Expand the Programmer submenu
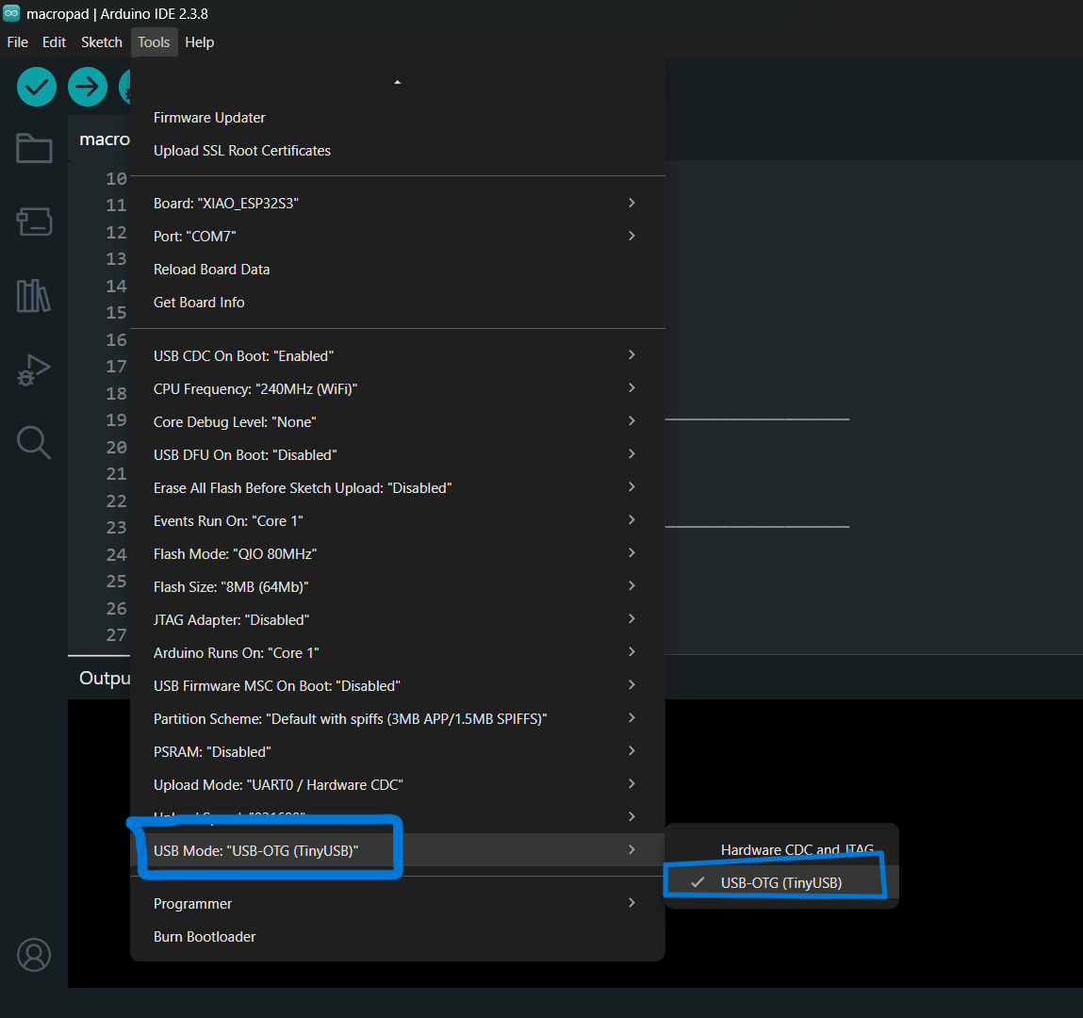Screen dimensions: 1083x1018 pyautogui.click(x=397, y=903)
